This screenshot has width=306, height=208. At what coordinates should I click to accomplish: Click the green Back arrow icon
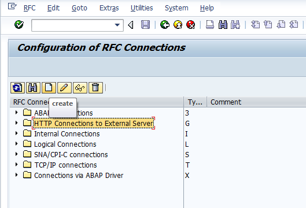pos(165,25)
